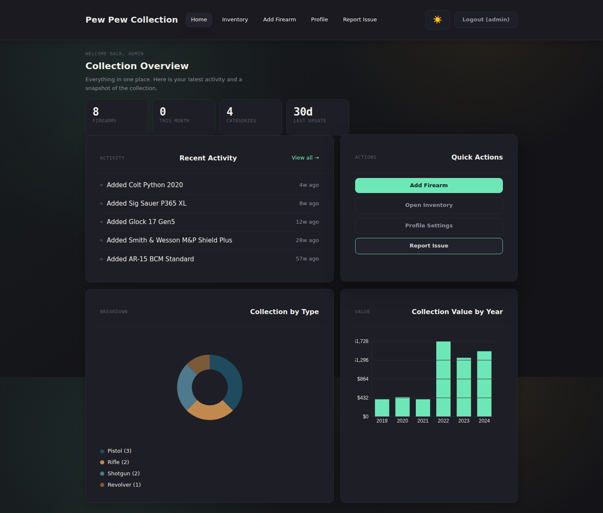This screenshot has height=513, width=603.
Task: Follow the View all activity link
Action: 305,157
